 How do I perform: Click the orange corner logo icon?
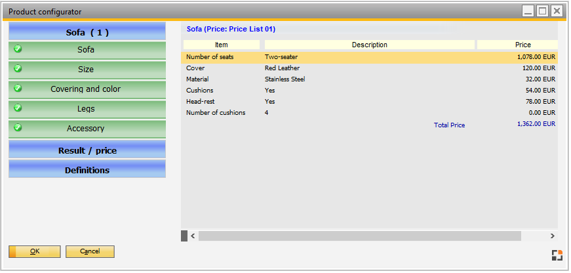(x=557, y=255)
